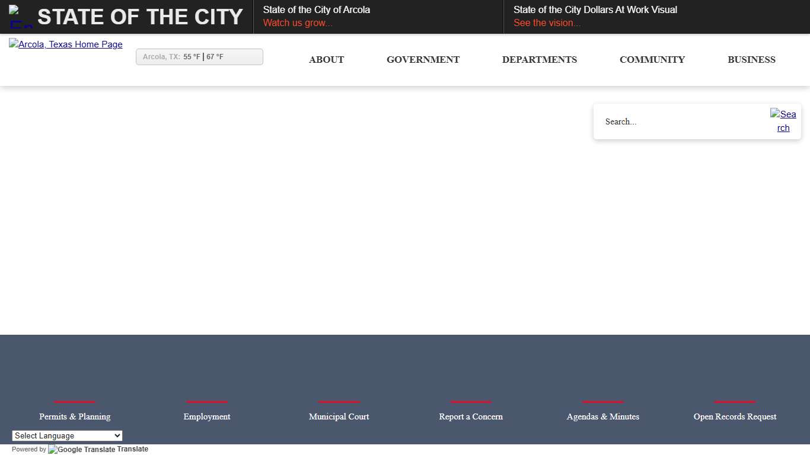
Task: Click the Arcola, Texas Home Page image link
Action: pyautogui.click(x=65, y=44)
